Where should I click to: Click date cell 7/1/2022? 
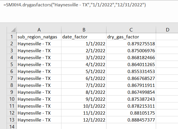point(84,85)
